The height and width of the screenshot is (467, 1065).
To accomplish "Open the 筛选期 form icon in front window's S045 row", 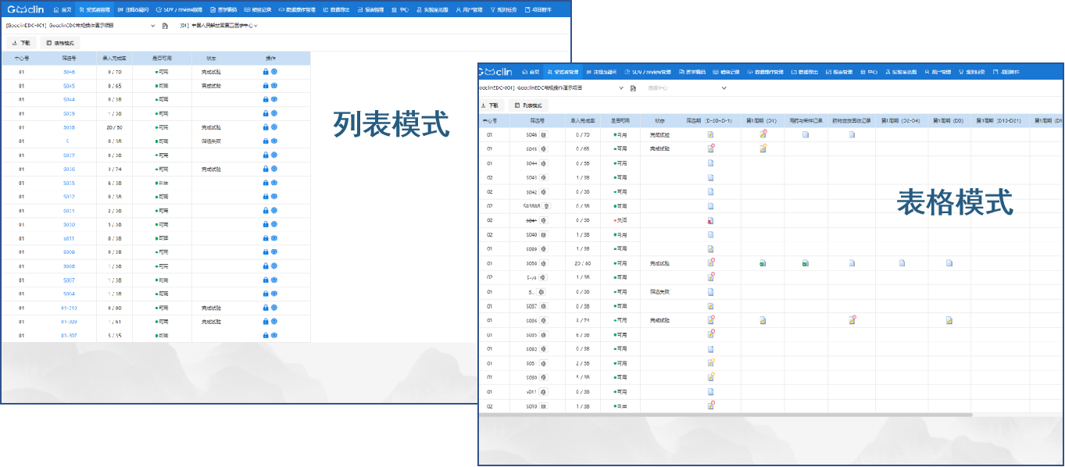I will (711, 149).
